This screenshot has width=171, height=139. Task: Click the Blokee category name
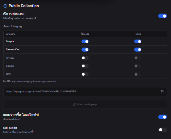10,66
